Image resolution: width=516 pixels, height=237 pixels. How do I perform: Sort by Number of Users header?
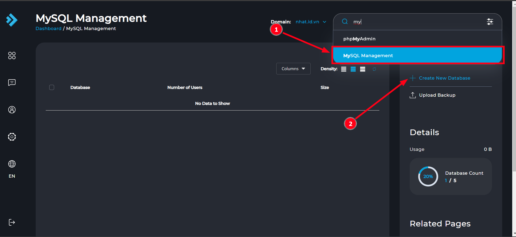click(185, 87)
